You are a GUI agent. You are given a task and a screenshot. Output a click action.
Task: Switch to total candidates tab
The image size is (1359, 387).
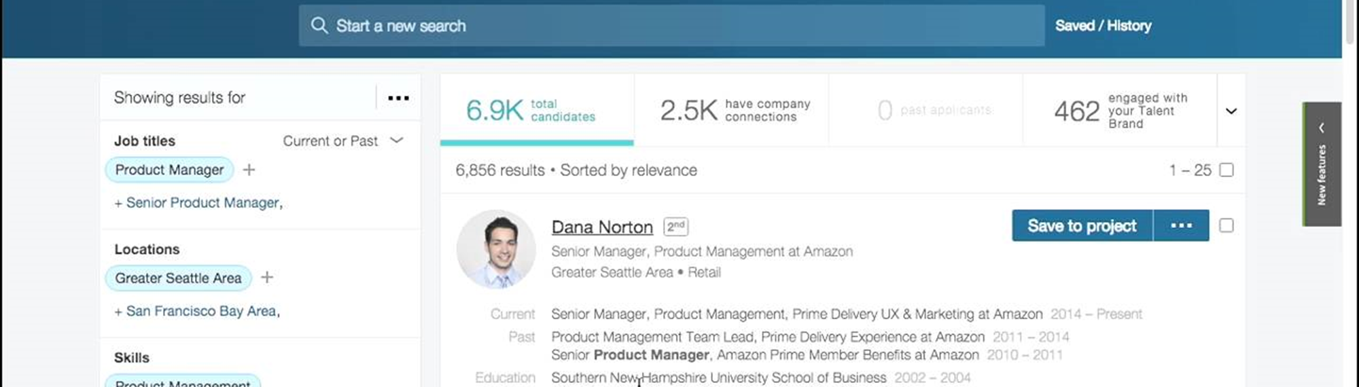537,110
